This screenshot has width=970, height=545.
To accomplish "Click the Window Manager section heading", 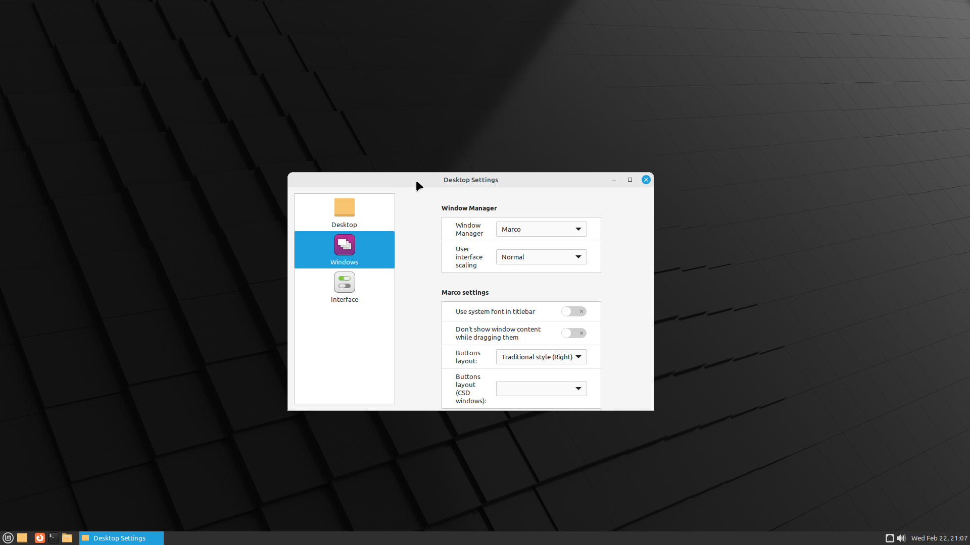I will (469, 208).
